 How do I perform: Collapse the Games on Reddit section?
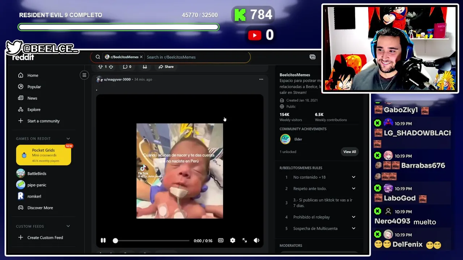(68, 139)
